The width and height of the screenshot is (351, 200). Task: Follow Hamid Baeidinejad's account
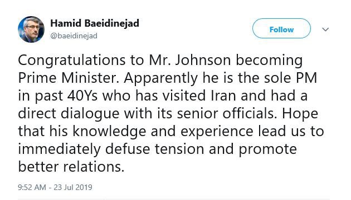click(x=281, y=28)
